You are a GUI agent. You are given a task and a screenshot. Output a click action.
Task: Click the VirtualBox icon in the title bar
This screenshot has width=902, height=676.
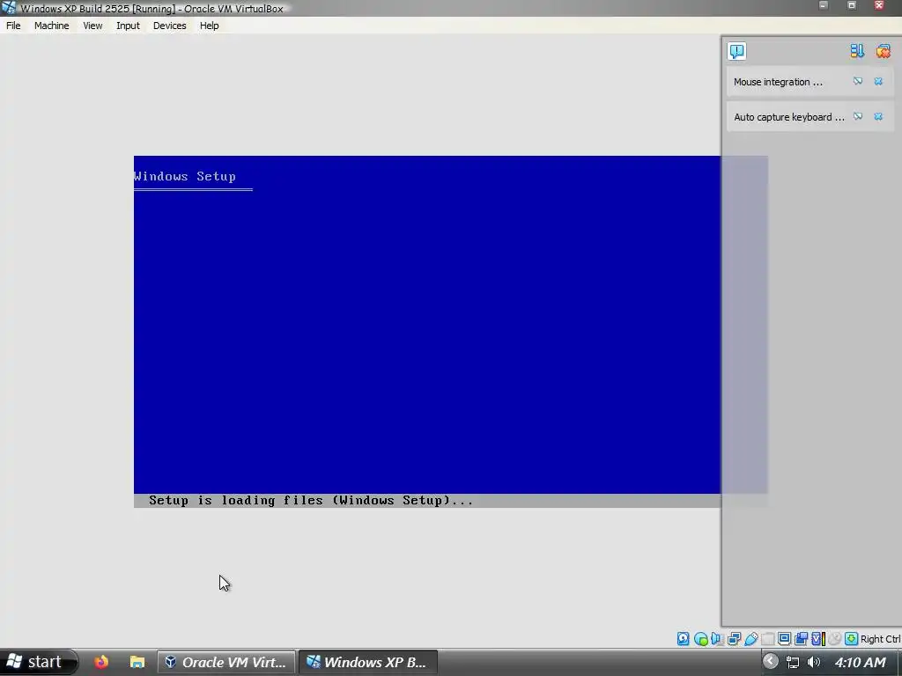(9, 7)
